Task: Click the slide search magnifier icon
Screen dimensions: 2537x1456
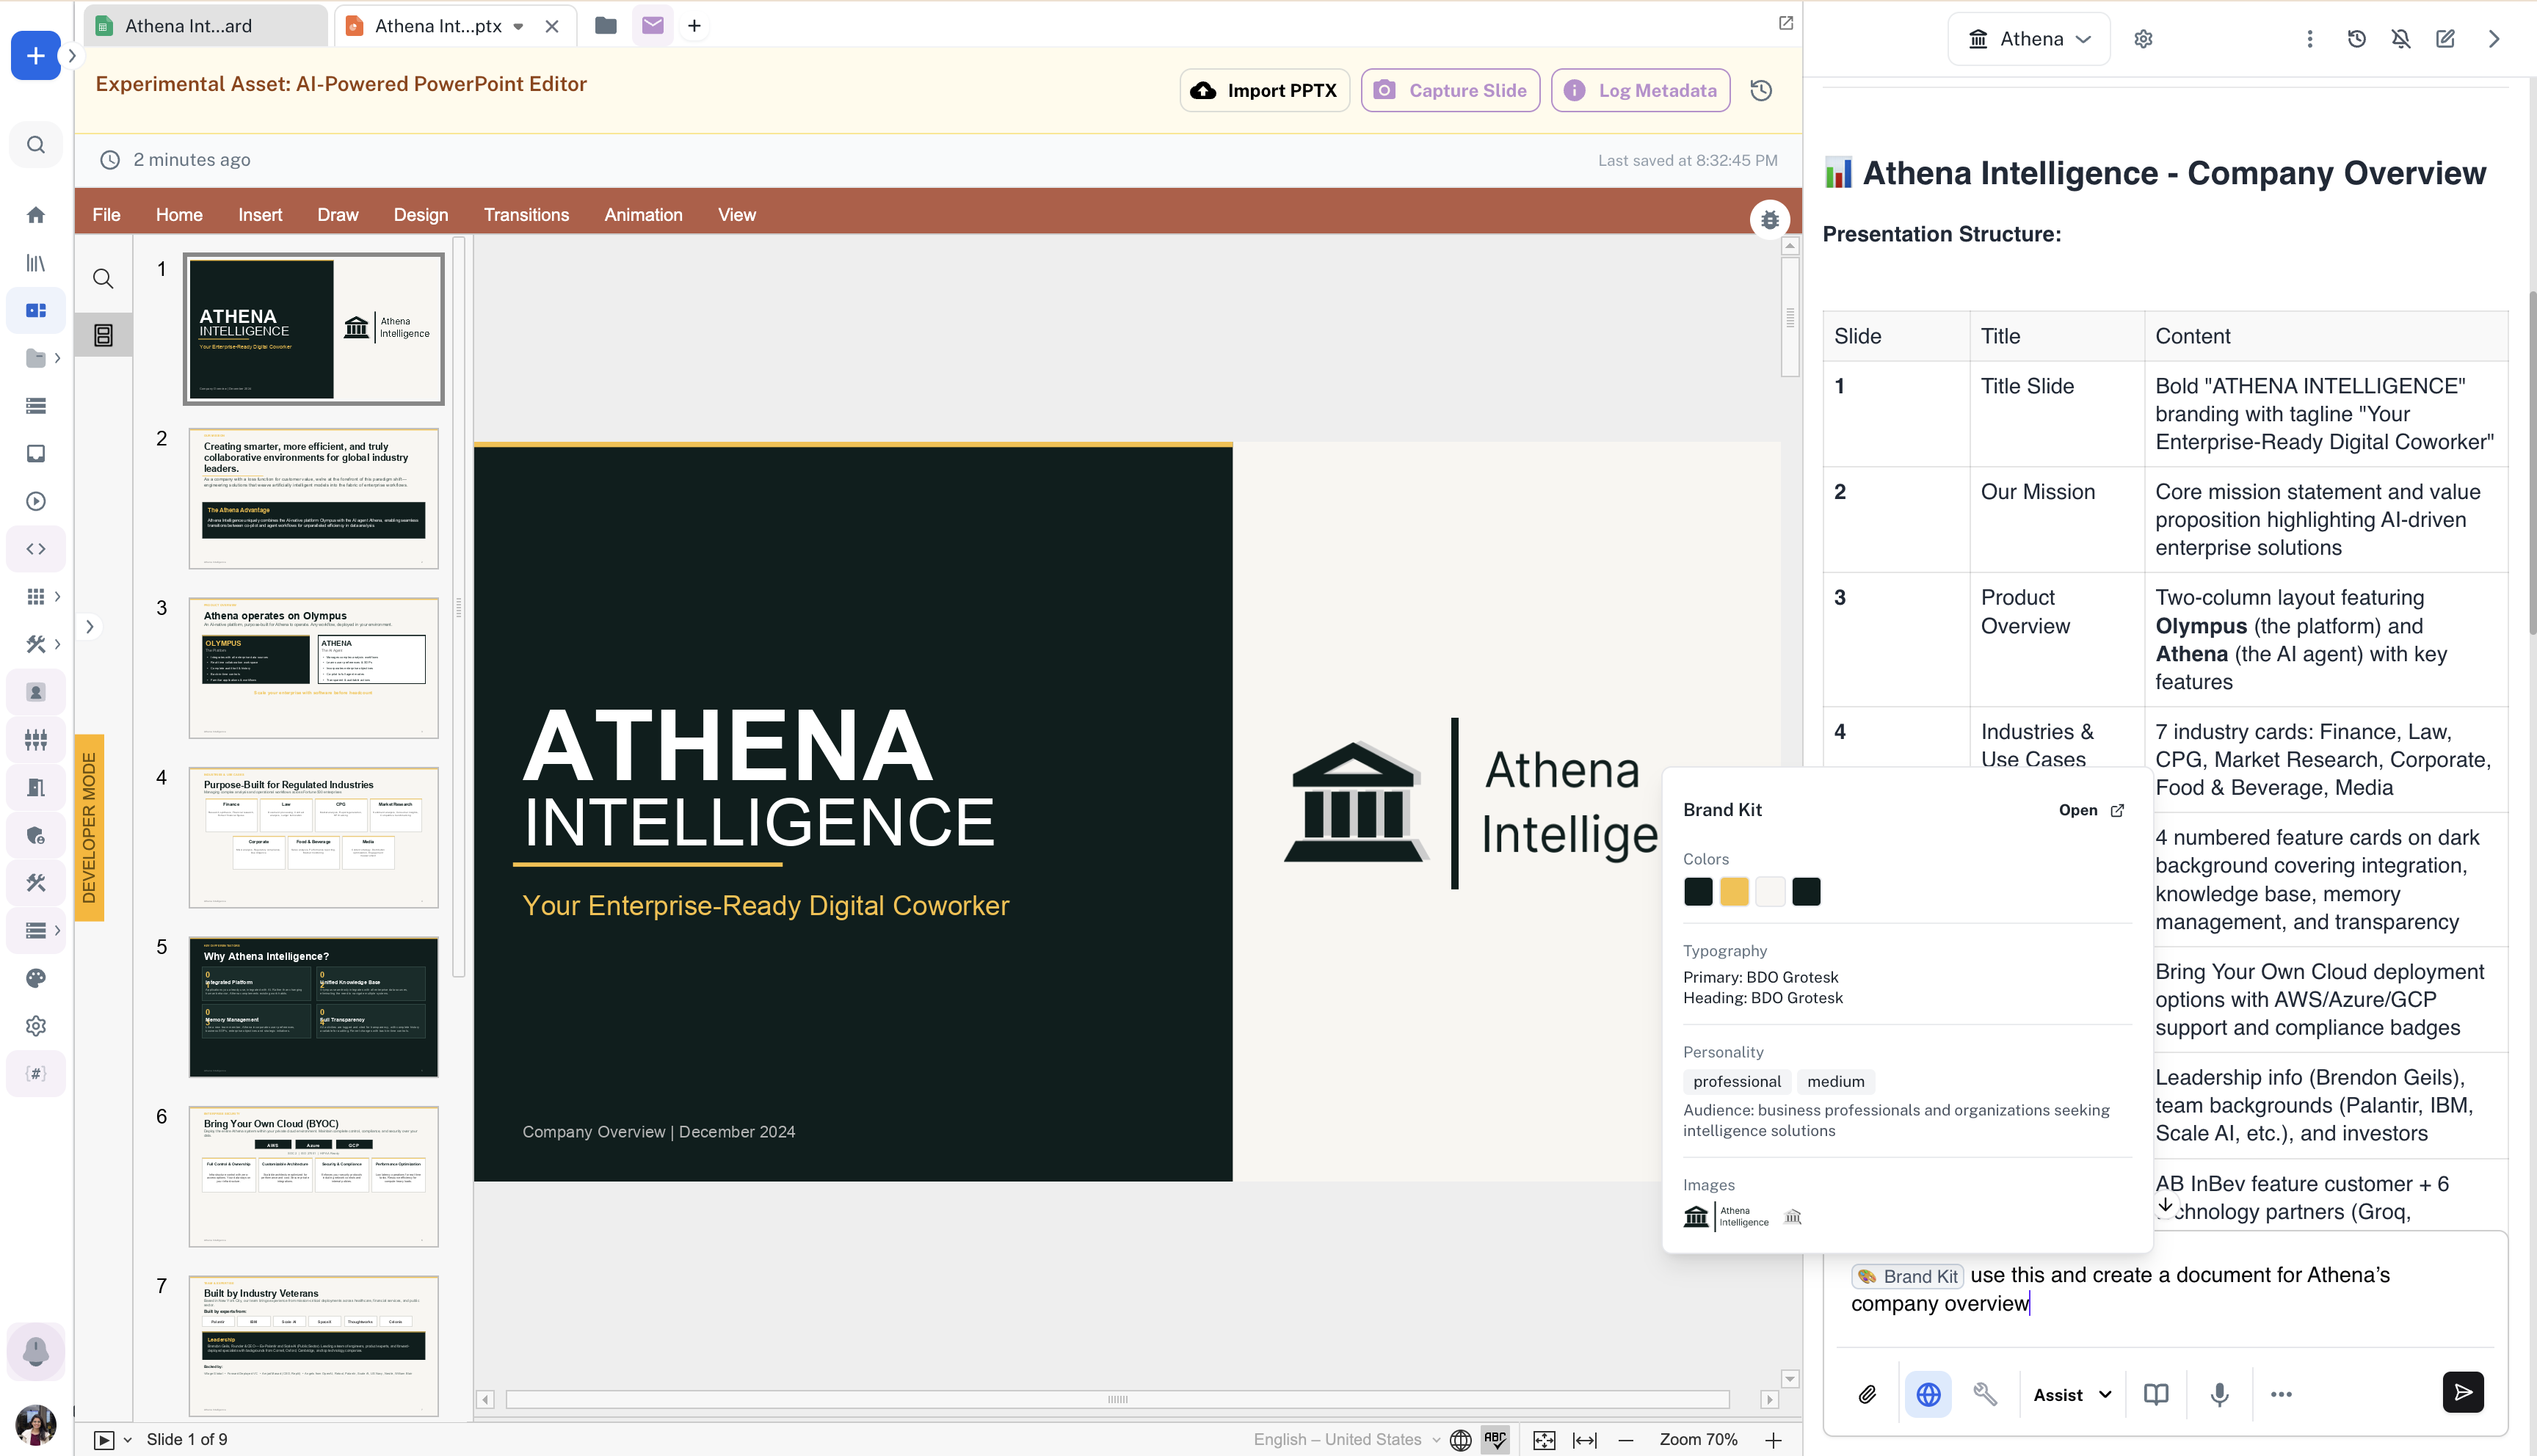Action: point(103,279)
